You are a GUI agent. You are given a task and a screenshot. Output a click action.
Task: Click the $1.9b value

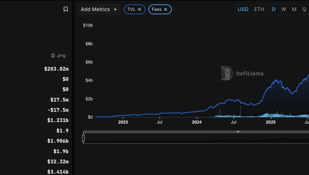(x=61, y=151)
